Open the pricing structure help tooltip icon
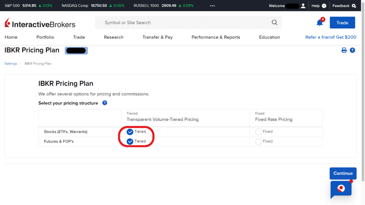Image resolution: width=365 pixels, height=205 pixels. pos(104,103)
